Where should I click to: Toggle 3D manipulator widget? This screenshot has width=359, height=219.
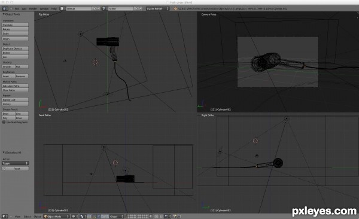tap(94, 217)
